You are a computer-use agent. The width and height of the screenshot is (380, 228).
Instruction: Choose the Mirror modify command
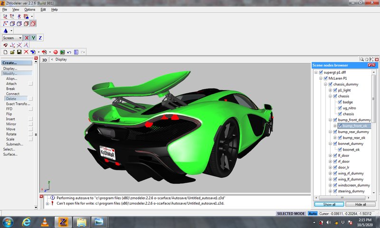pos(11,124)
